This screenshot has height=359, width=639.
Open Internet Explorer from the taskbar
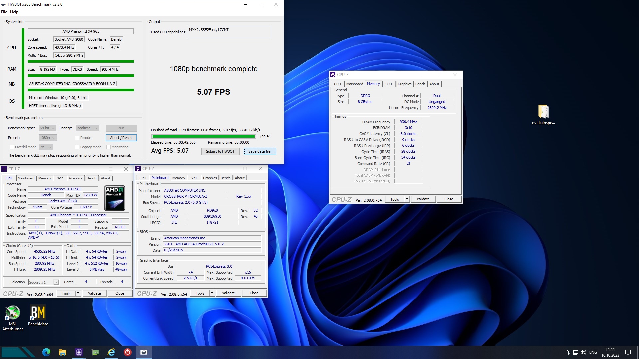click(111, 352)
